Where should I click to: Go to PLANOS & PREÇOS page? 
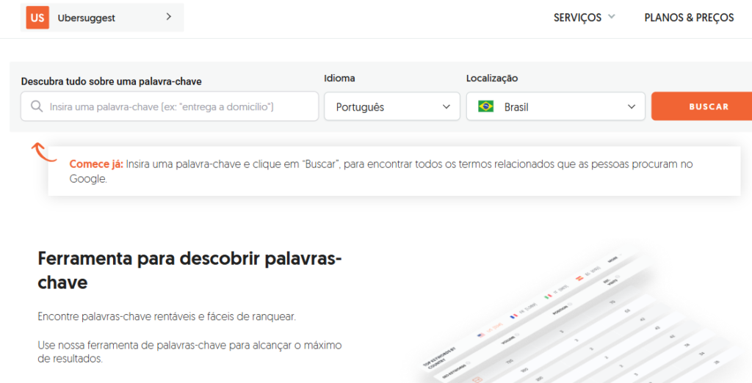tap(689, 18)
